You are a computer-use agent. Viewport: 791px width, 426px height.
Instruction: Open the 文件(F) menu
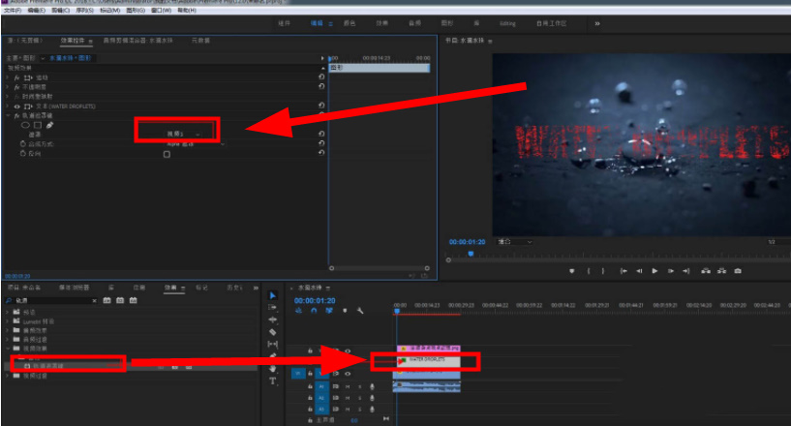(12, 11)
